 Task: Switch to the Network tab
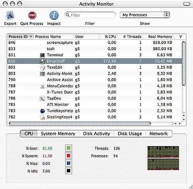point(159,134)
